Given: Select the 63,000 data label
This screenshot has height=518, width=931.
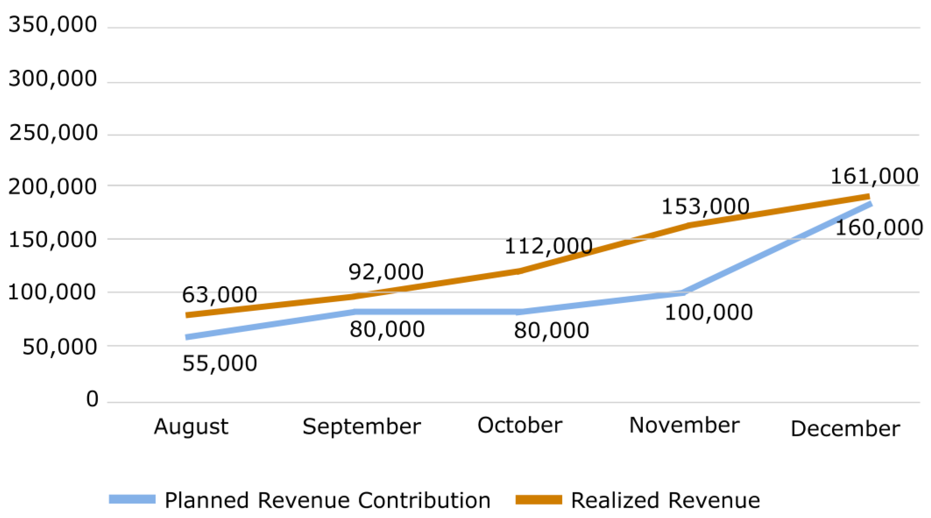Looking at the screenshot, I should pos(219,295).
